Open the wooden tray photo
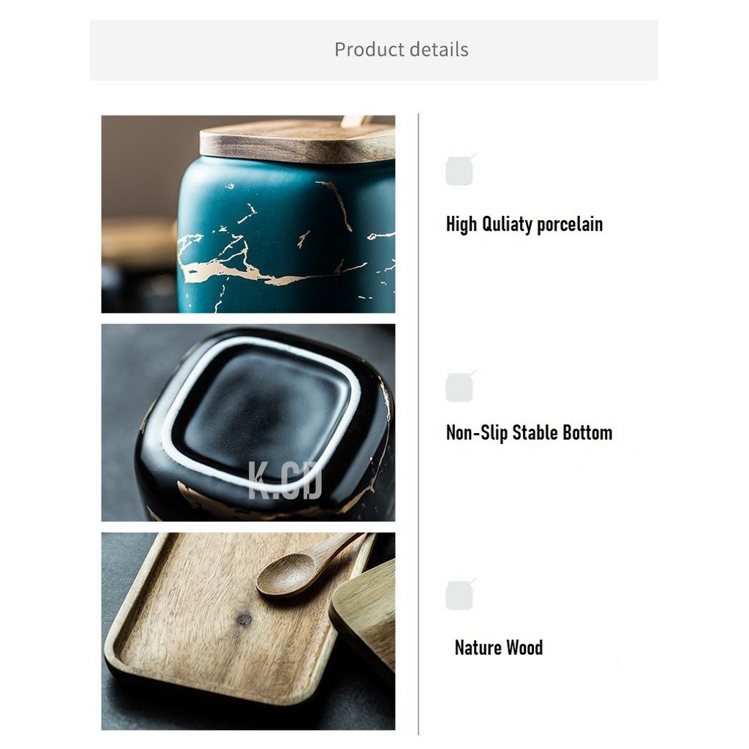This screenshot has width=749, height=749. [x=248, y=631]
